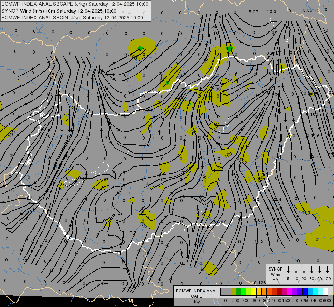The height and width of the screenshot is (307, 334).
Task: Click the 200 tick label on CAPE scale
Action: (236, 301)
